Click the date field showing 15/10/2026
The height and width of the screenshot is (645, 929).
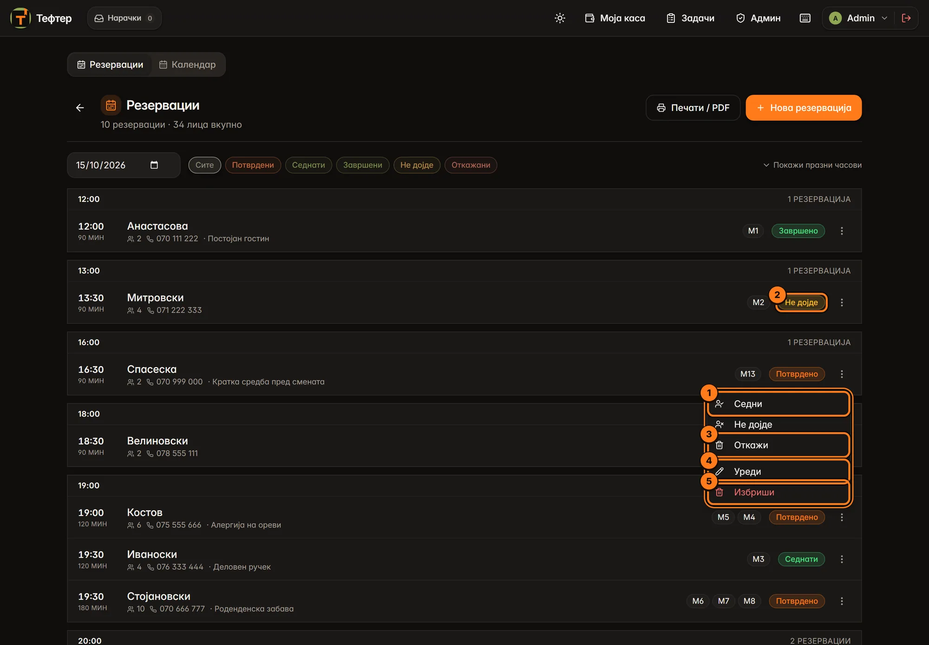coord(124,165)
